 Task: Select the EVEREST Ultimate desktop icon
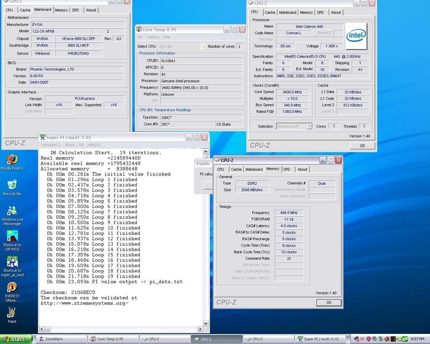[x=12, y=292]
